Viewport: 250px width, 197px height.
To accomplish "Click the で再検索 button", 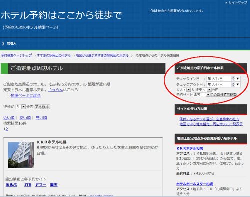I will [x=42, y=107].
